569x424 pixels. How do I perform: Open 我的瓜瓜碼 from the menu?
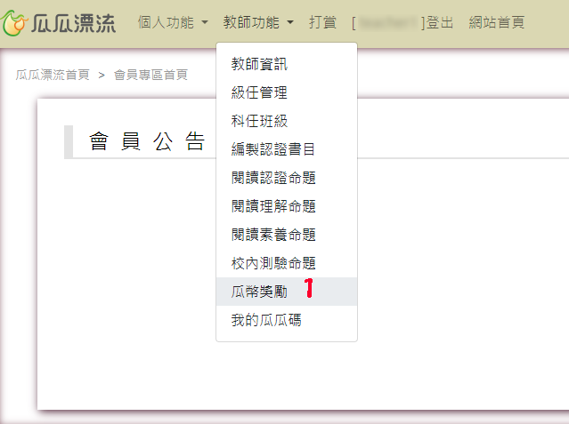click(287, 320)
